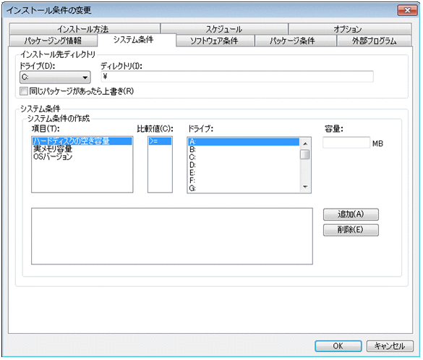Open the ドライブ(D) drop-down list

pos(55,78)
